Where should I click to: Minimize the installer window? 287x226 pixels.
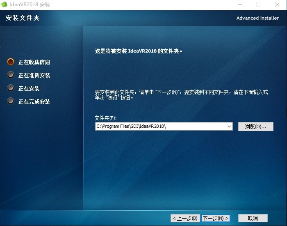click(x=240, y=5)
